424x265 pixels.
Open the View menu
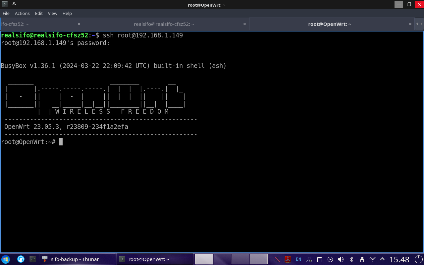(x=53, y=13)
